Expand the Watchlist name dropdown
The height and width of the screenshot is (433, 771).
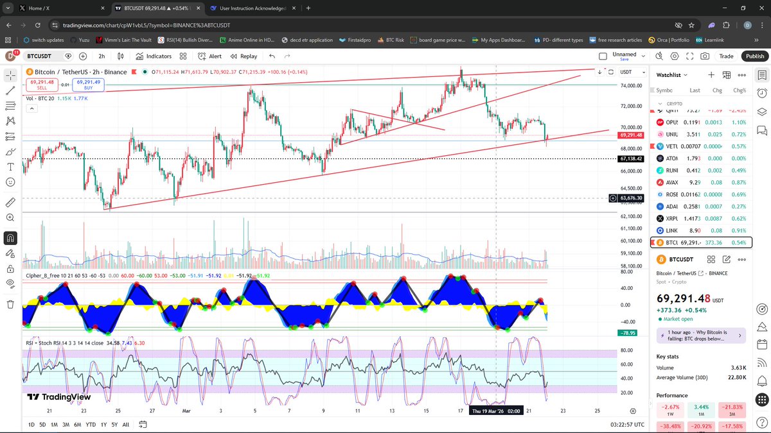pos(671,75)
